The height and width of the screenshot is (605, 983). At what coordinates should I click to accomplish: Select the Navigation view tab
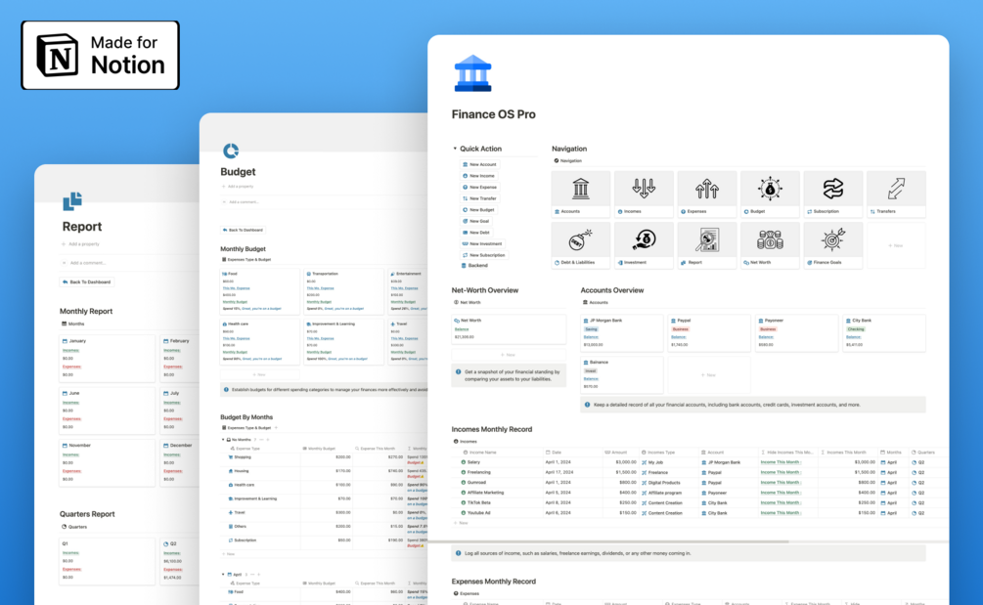568,161
